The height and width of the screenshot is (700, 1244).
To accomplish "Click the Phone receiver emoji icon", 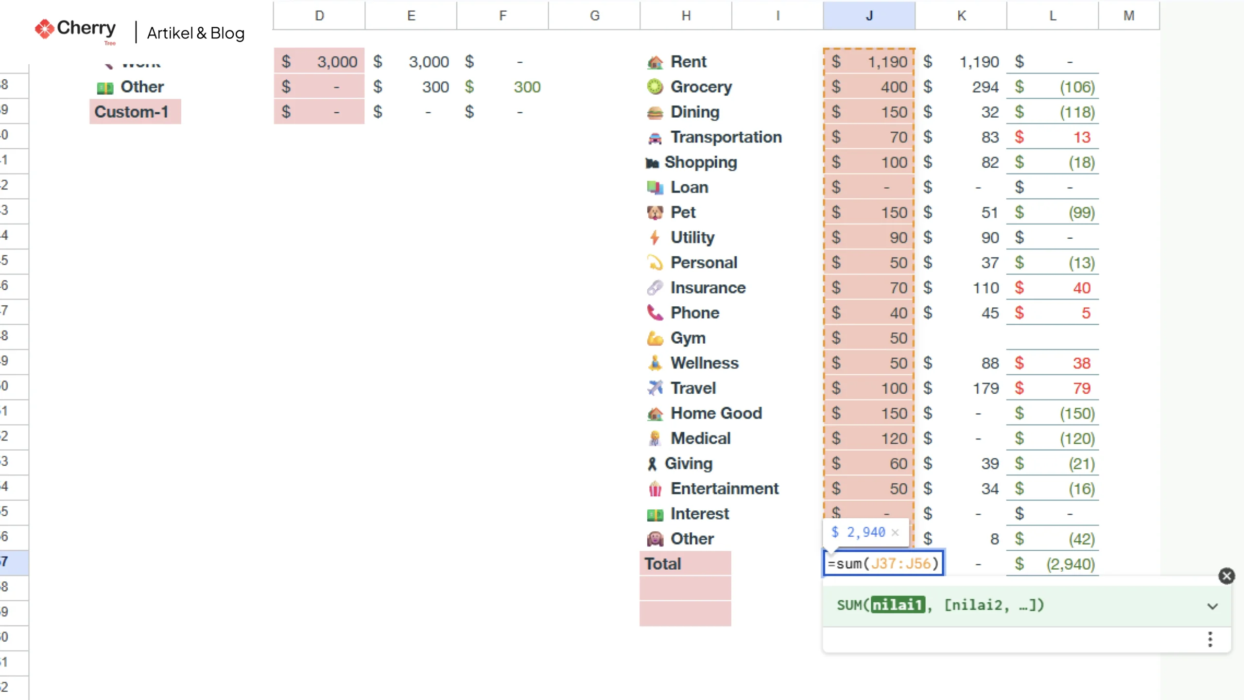I will [x=655, y=313].
